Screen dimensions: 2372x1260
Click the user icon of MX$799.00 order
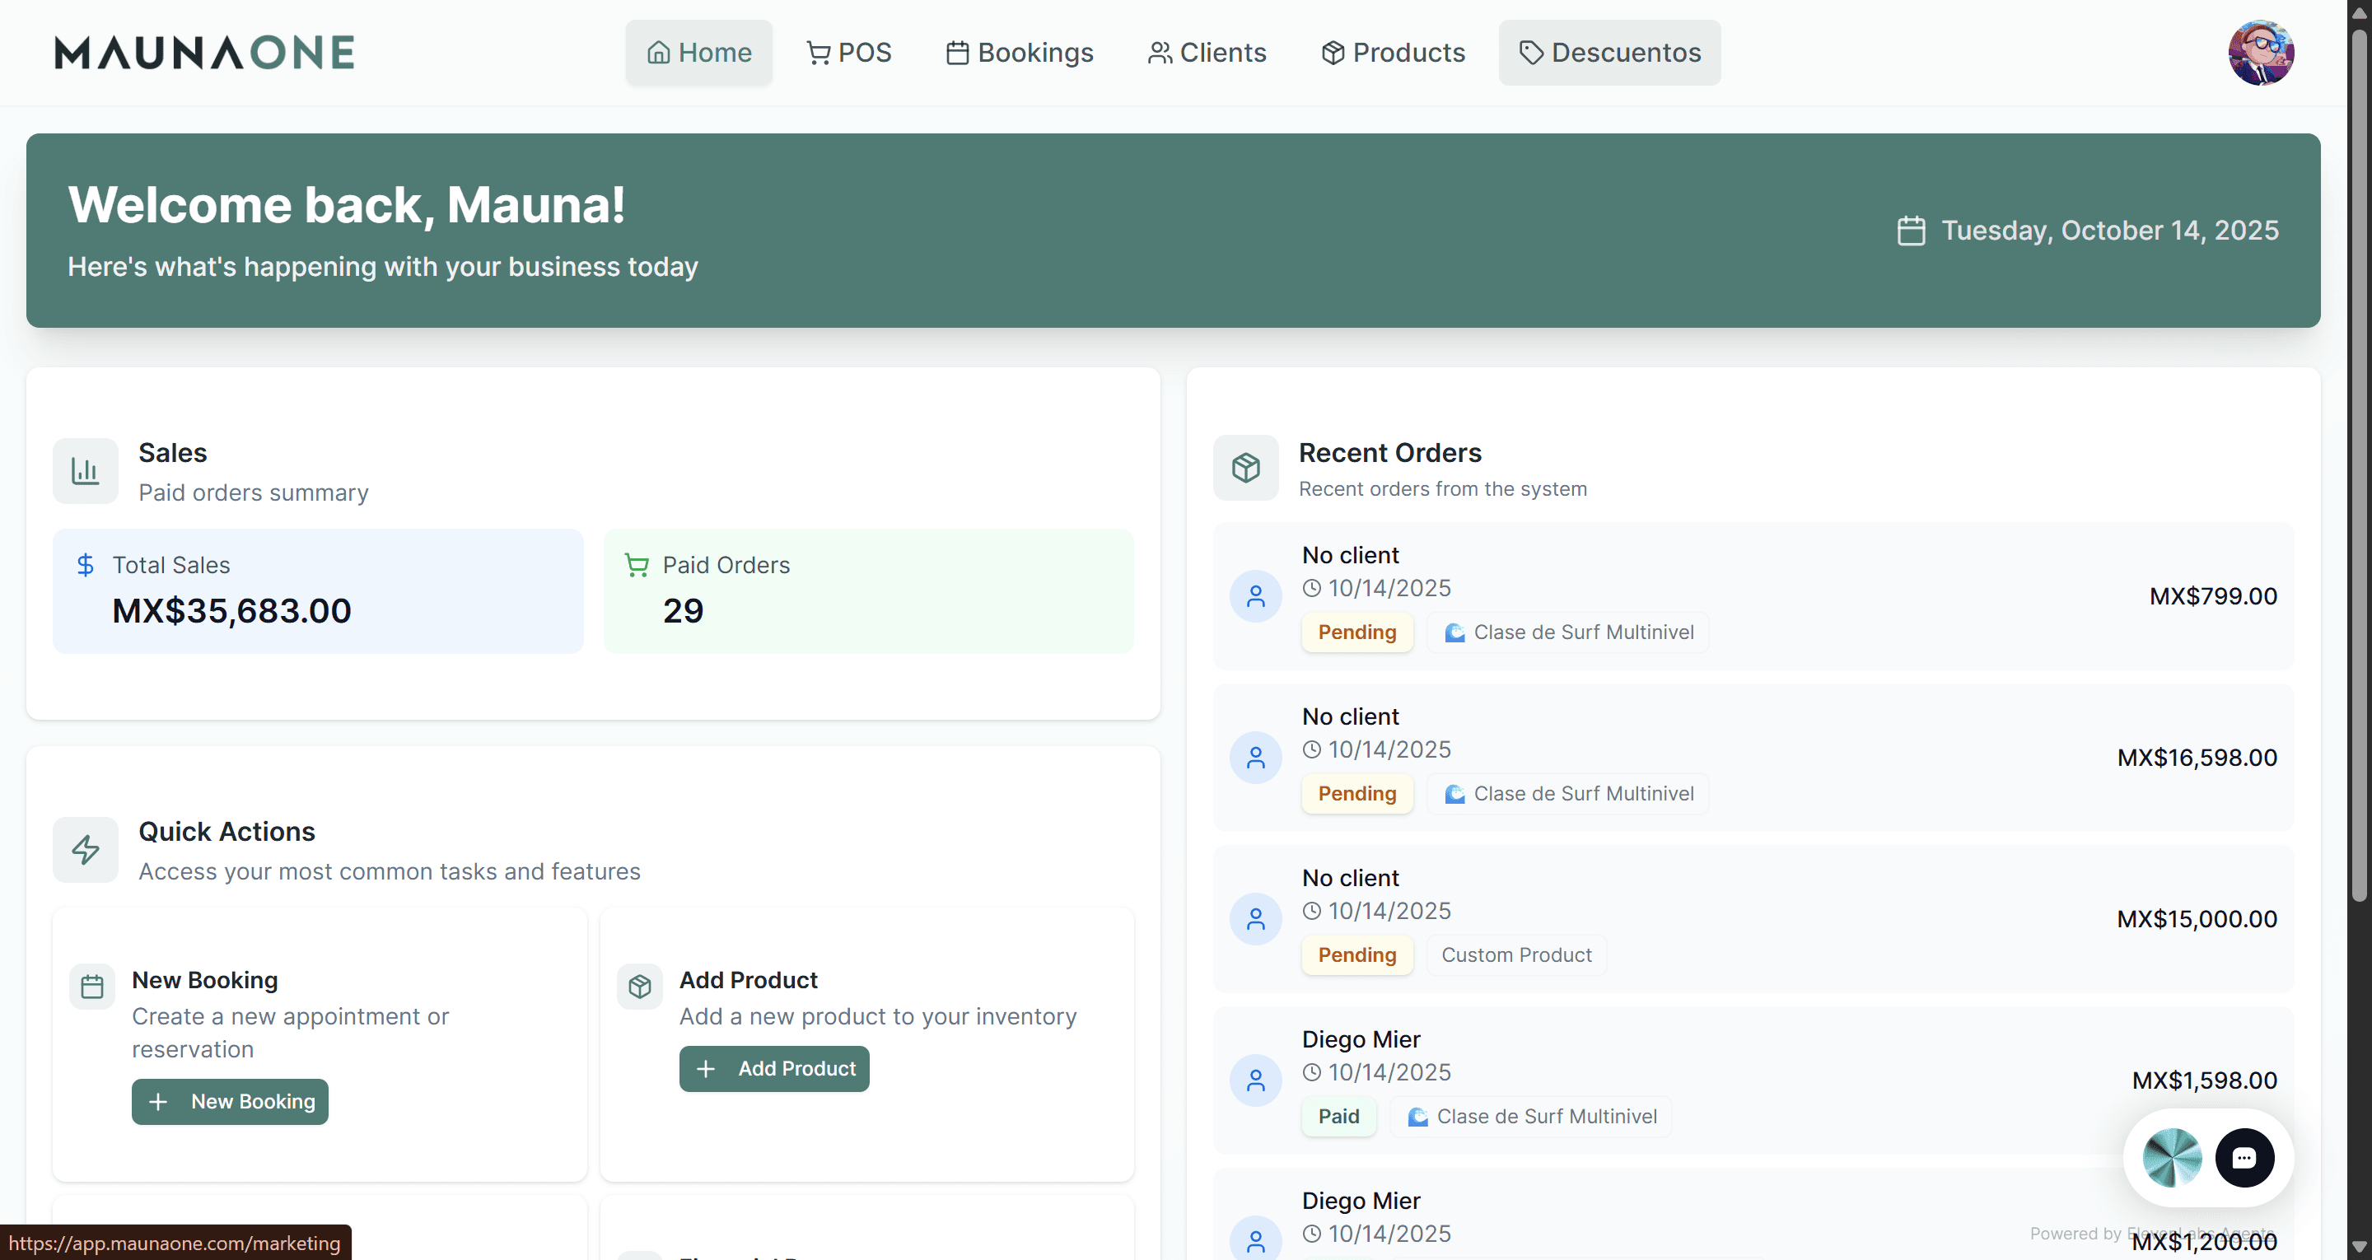1256,596
